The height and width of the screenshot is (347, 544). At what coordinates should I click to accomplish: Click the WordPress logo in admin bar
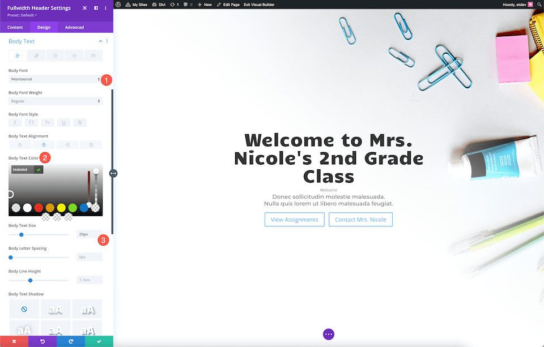(118, 5)
